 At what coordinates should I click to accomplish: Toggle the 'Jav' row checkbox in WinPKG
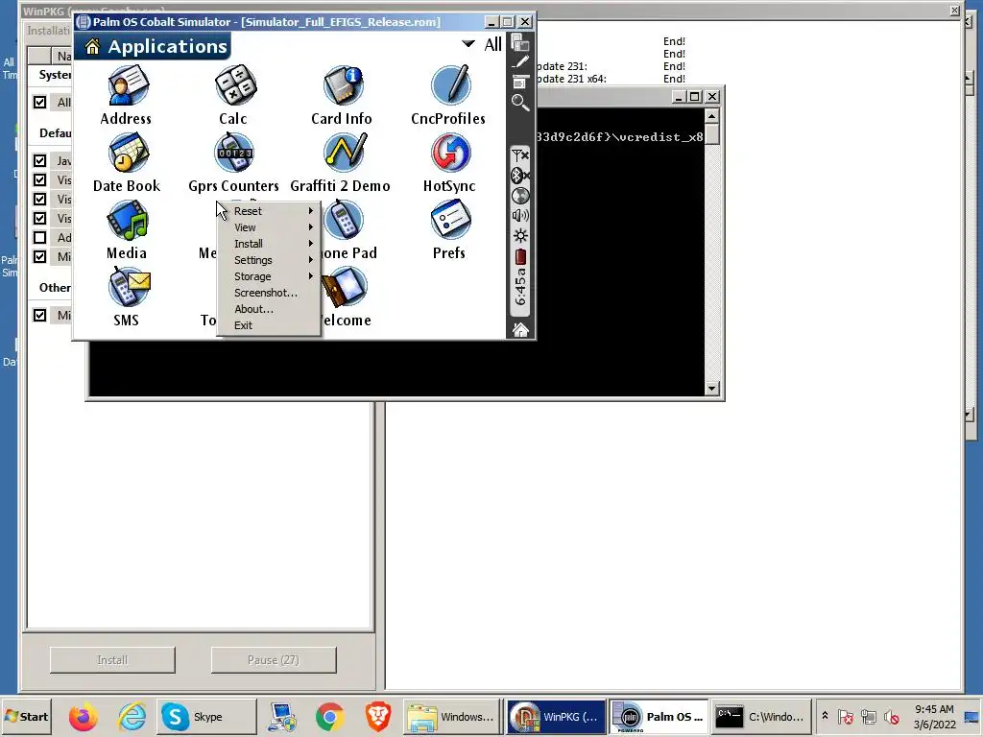39,160
